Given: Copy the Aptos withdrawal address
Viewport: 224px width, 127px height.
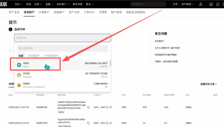Looking at the screenshot, I should (89, 107).
